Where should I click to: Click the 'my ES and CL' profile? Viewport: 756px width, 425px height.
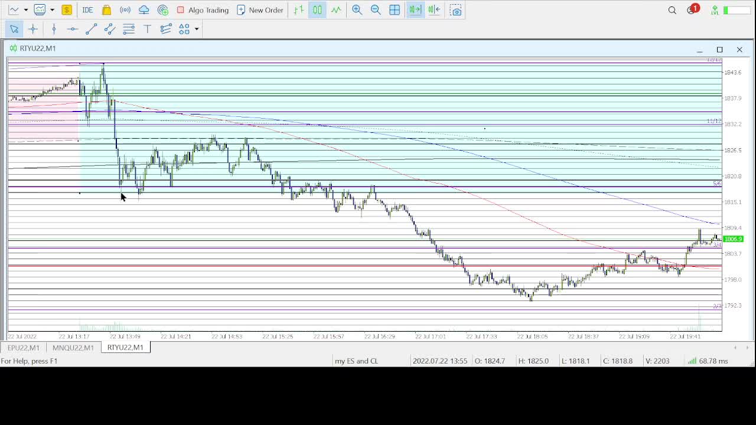(356, 361)
